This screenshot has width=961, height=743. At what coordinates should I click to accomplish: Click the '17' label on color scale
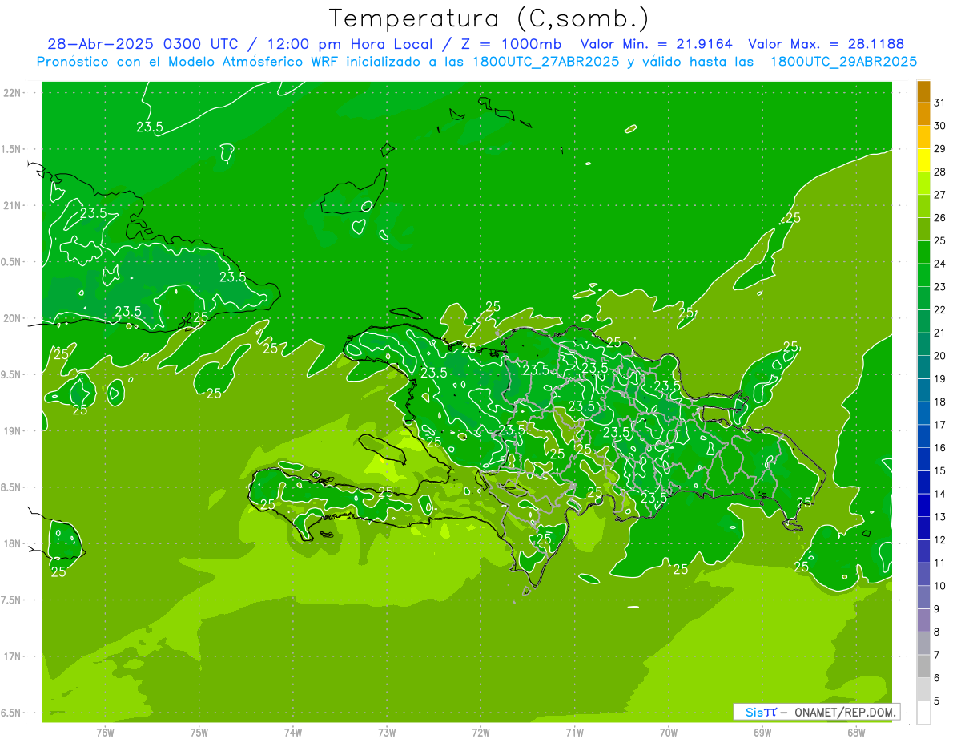[940, 425]
